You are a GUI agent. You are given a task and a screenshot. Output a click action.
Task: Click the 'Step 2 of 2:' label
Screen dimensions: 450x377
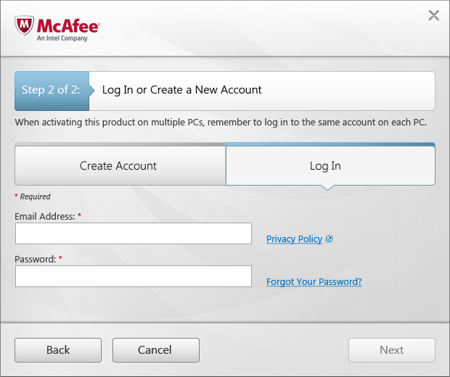pyautogui.click(x=51, y=90)
